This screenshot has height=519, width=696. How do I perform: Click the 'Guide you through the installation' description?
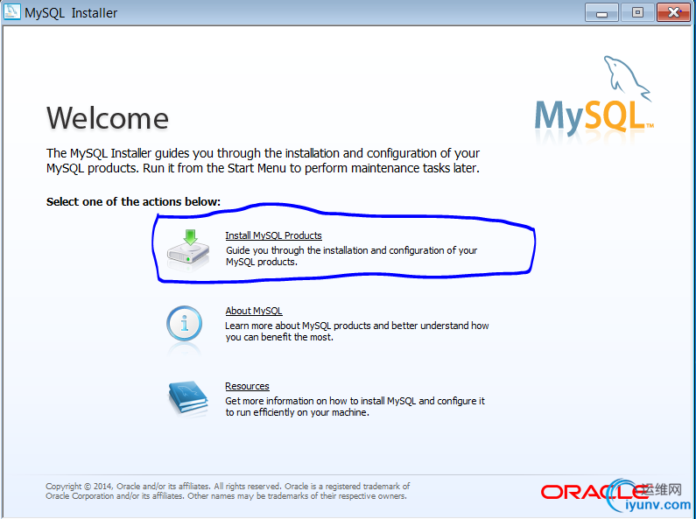[351, 256]
